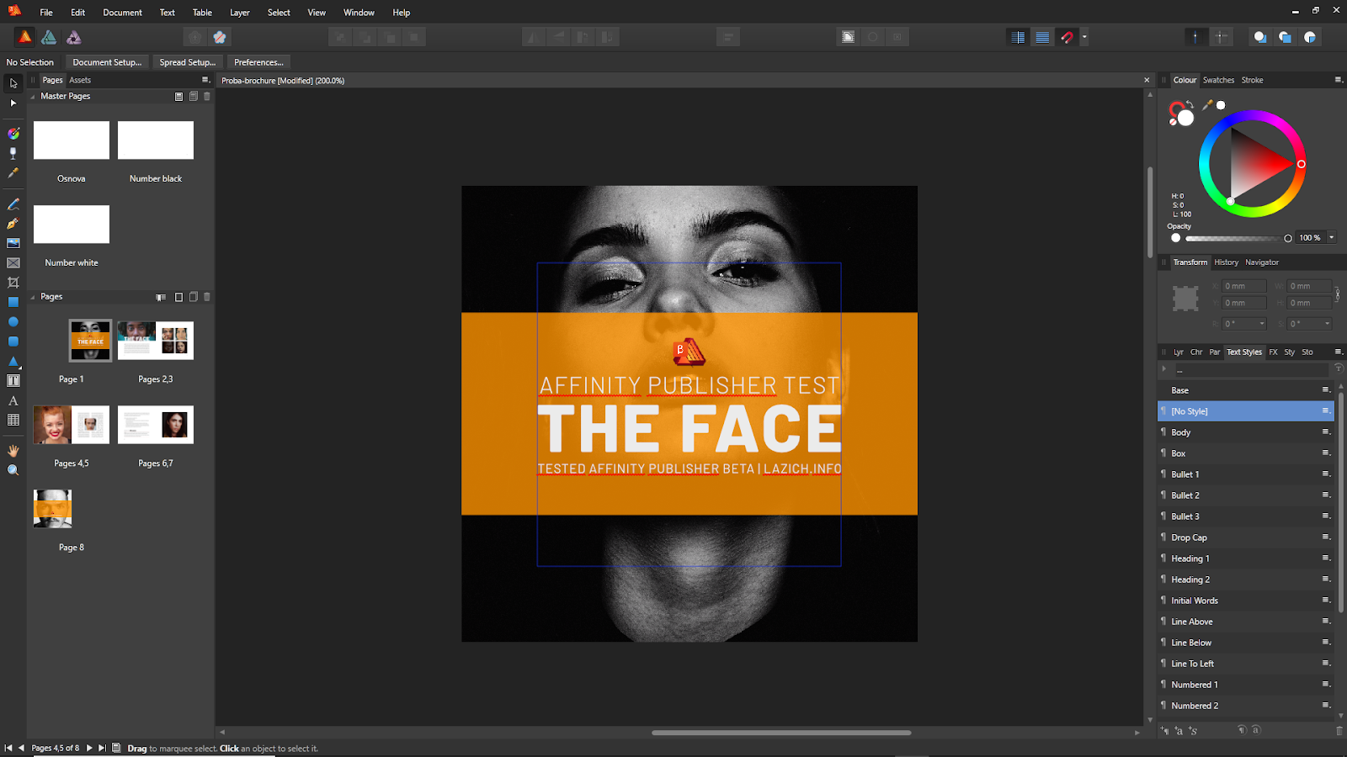The height and width of the screenshot is (757, 1347).
Task: Select the Place Image tool
Action: (x=13, y=243)
